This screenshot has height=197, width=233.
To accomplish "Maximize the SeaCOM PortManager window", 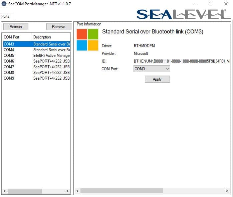I will pyautogui.click(x=211, y=4).
